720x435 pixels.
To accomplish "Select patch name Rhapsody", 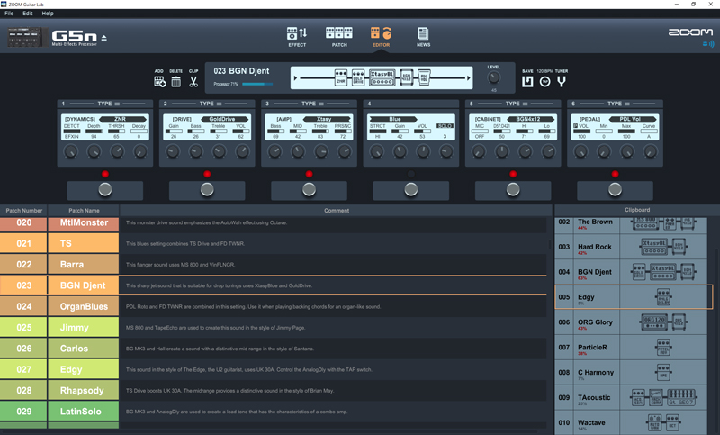I will tap(84, 391).
